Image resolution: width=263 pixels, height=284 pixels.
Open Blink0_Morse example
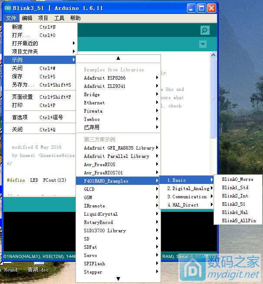tap(237, 179)
